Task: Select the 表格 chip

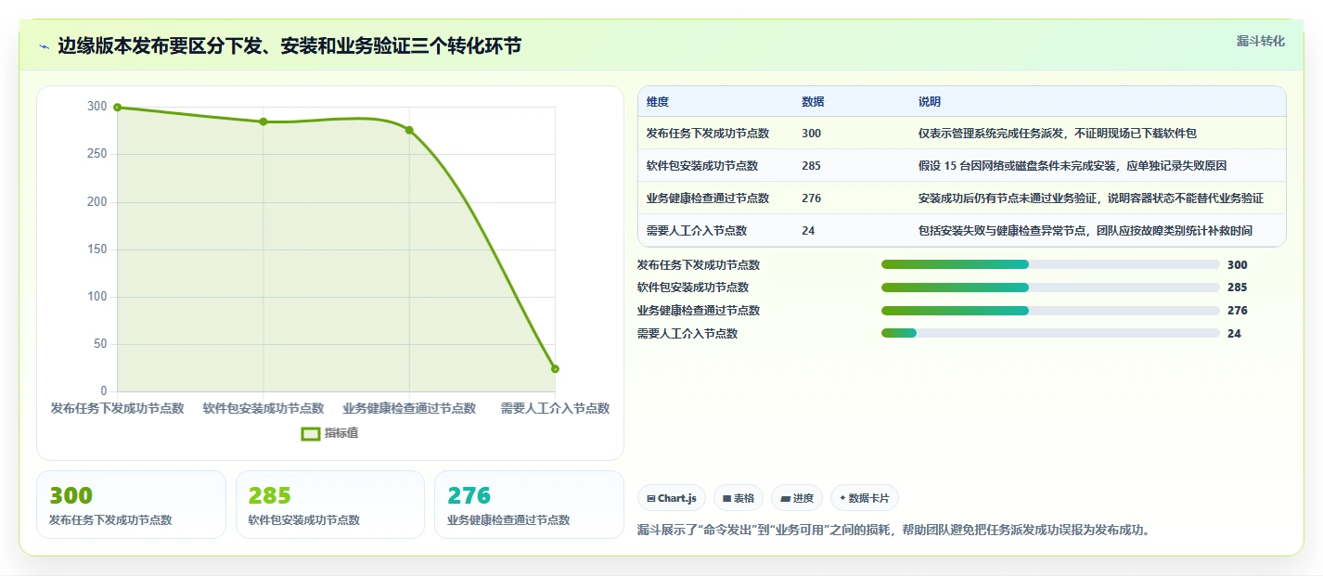Action: [x=739, y=498]
